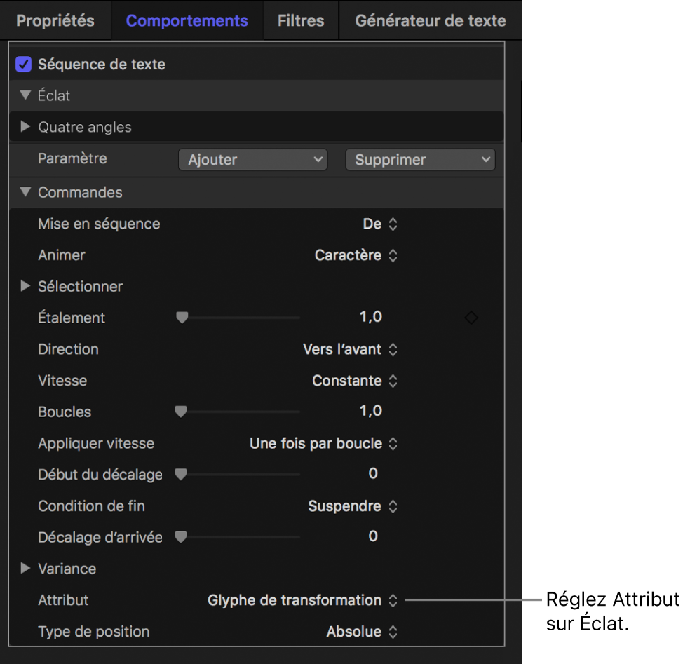Open the Attribut Glyphe de transformation pop-up
Screen dimensions: 690x664
click(303, 601)
